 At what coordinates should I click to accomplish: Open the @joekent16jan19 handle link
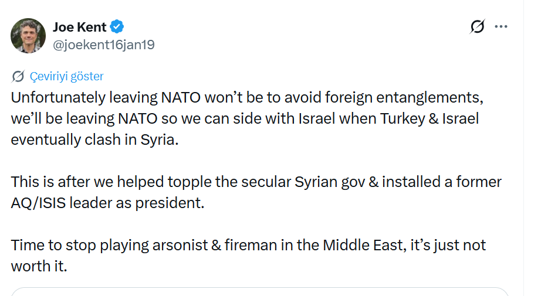(x=103, y=45)
